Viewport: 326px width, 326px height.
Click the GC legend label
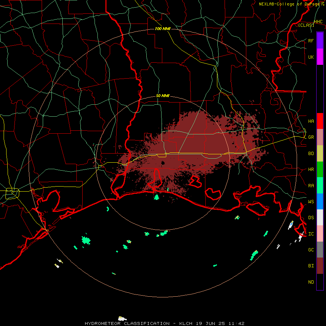[311, 250]
